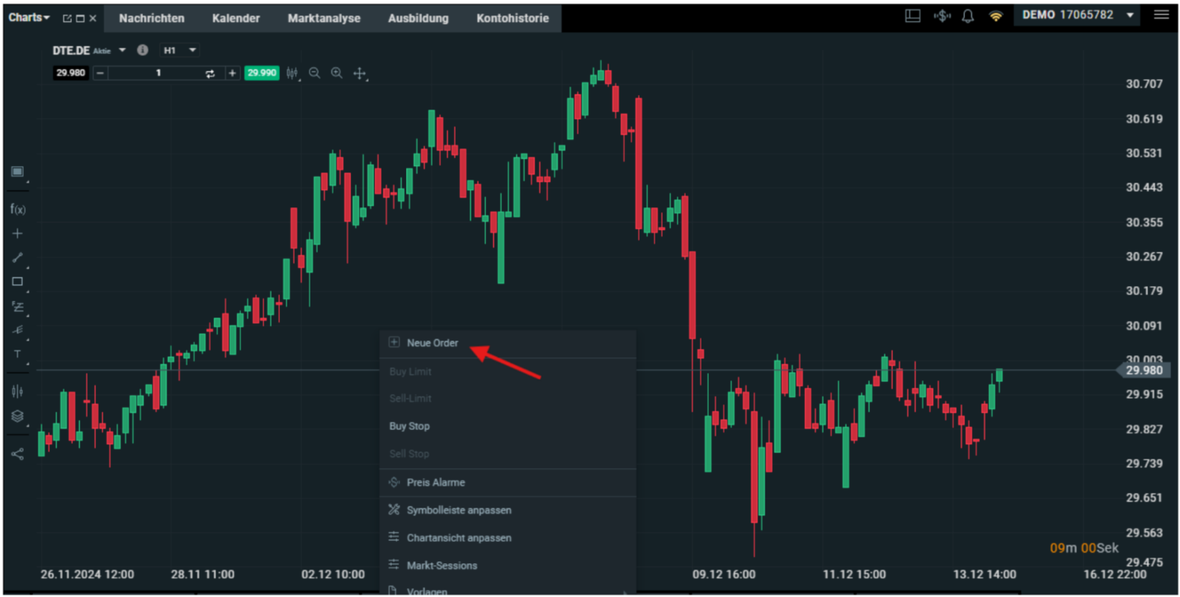The image size is (1180, 597).
Task: Click the 26.11.2024 12:00 date label
Action: coord(87,575)
